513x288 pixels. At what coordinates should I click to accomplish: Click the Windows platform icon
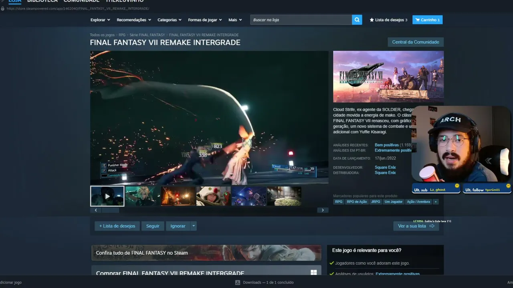(x=313, y=272)
